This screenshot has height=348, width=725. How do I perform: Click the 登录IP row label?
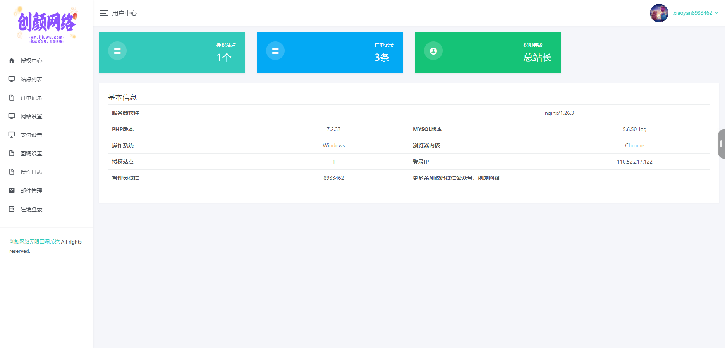pos(421,162)
